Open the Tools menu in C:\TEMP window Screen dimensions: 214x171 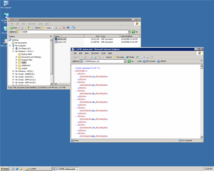(x=40, y=24)
